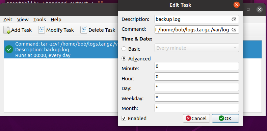Close the Edit Task dialog with orange X
This screenshot has width=267, height=131.
click(x=236, y=5)
